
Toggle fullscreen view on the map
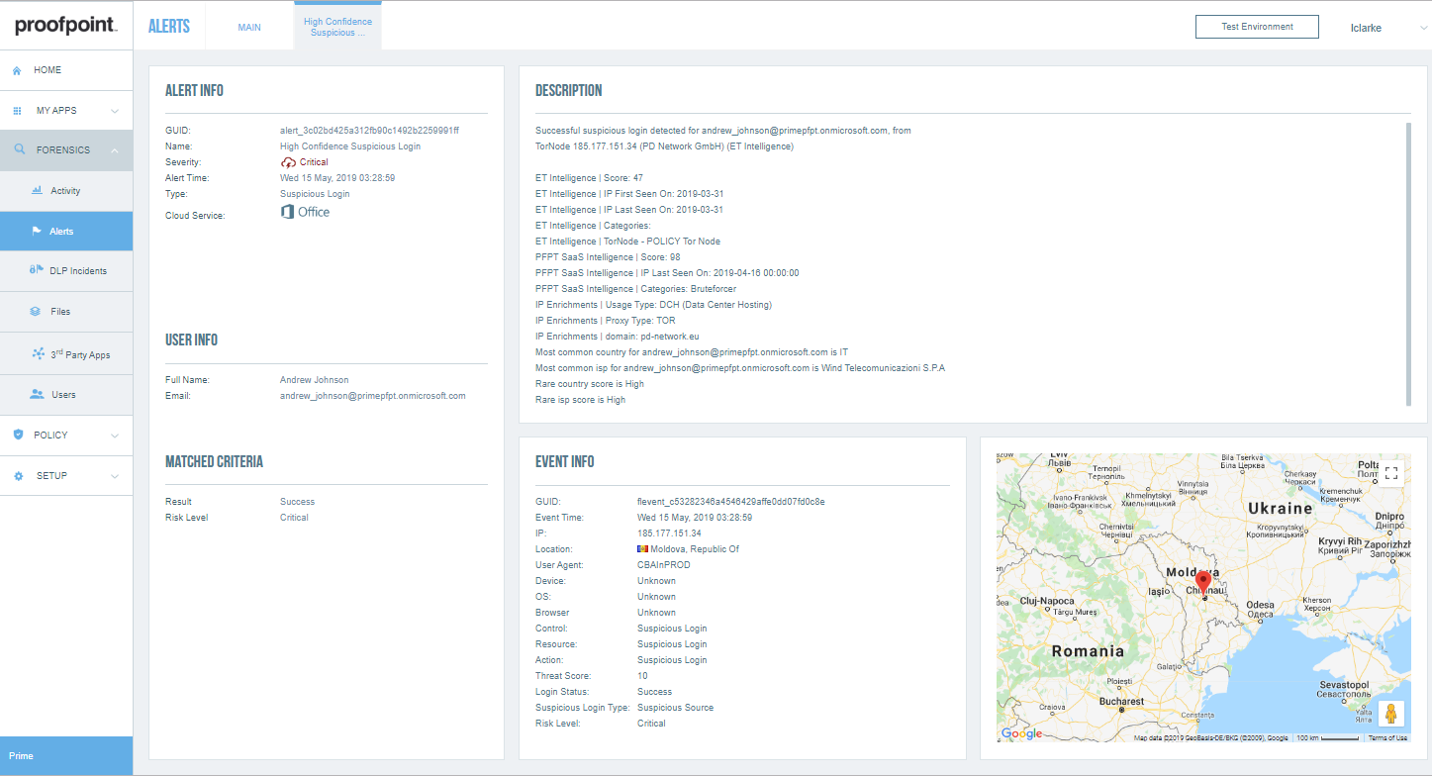[1391, 473]
